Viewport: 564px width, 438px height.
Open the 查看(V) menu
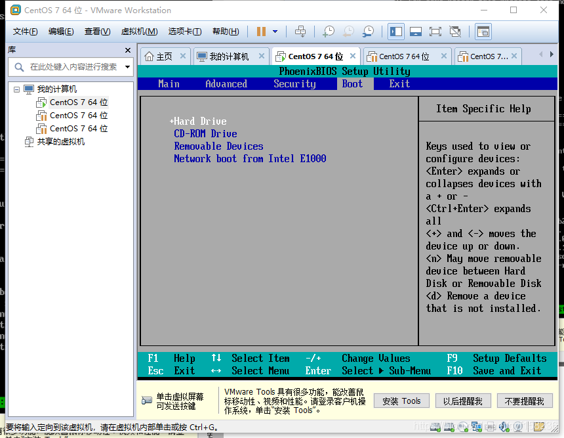[x=97, y=32]
